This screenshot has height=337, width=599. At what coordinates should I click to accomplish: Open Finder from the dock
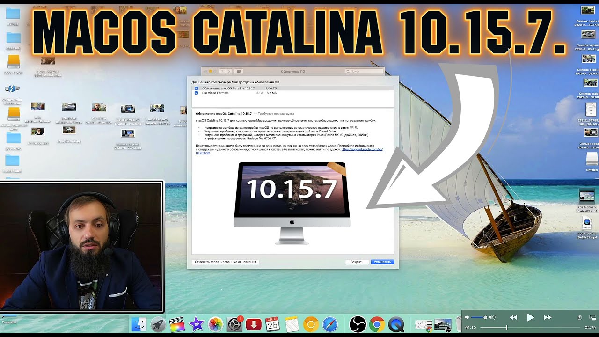click(x=139, y=324)
